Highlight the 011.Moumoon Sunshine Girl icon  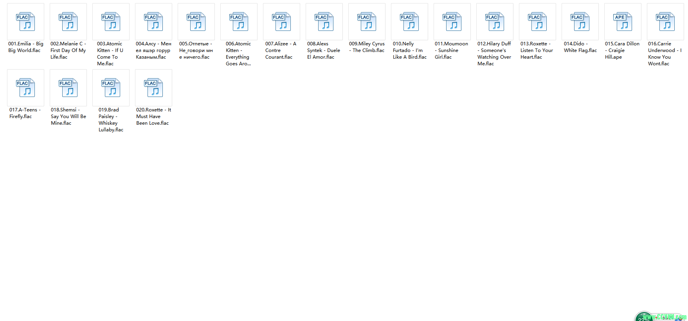452,22
